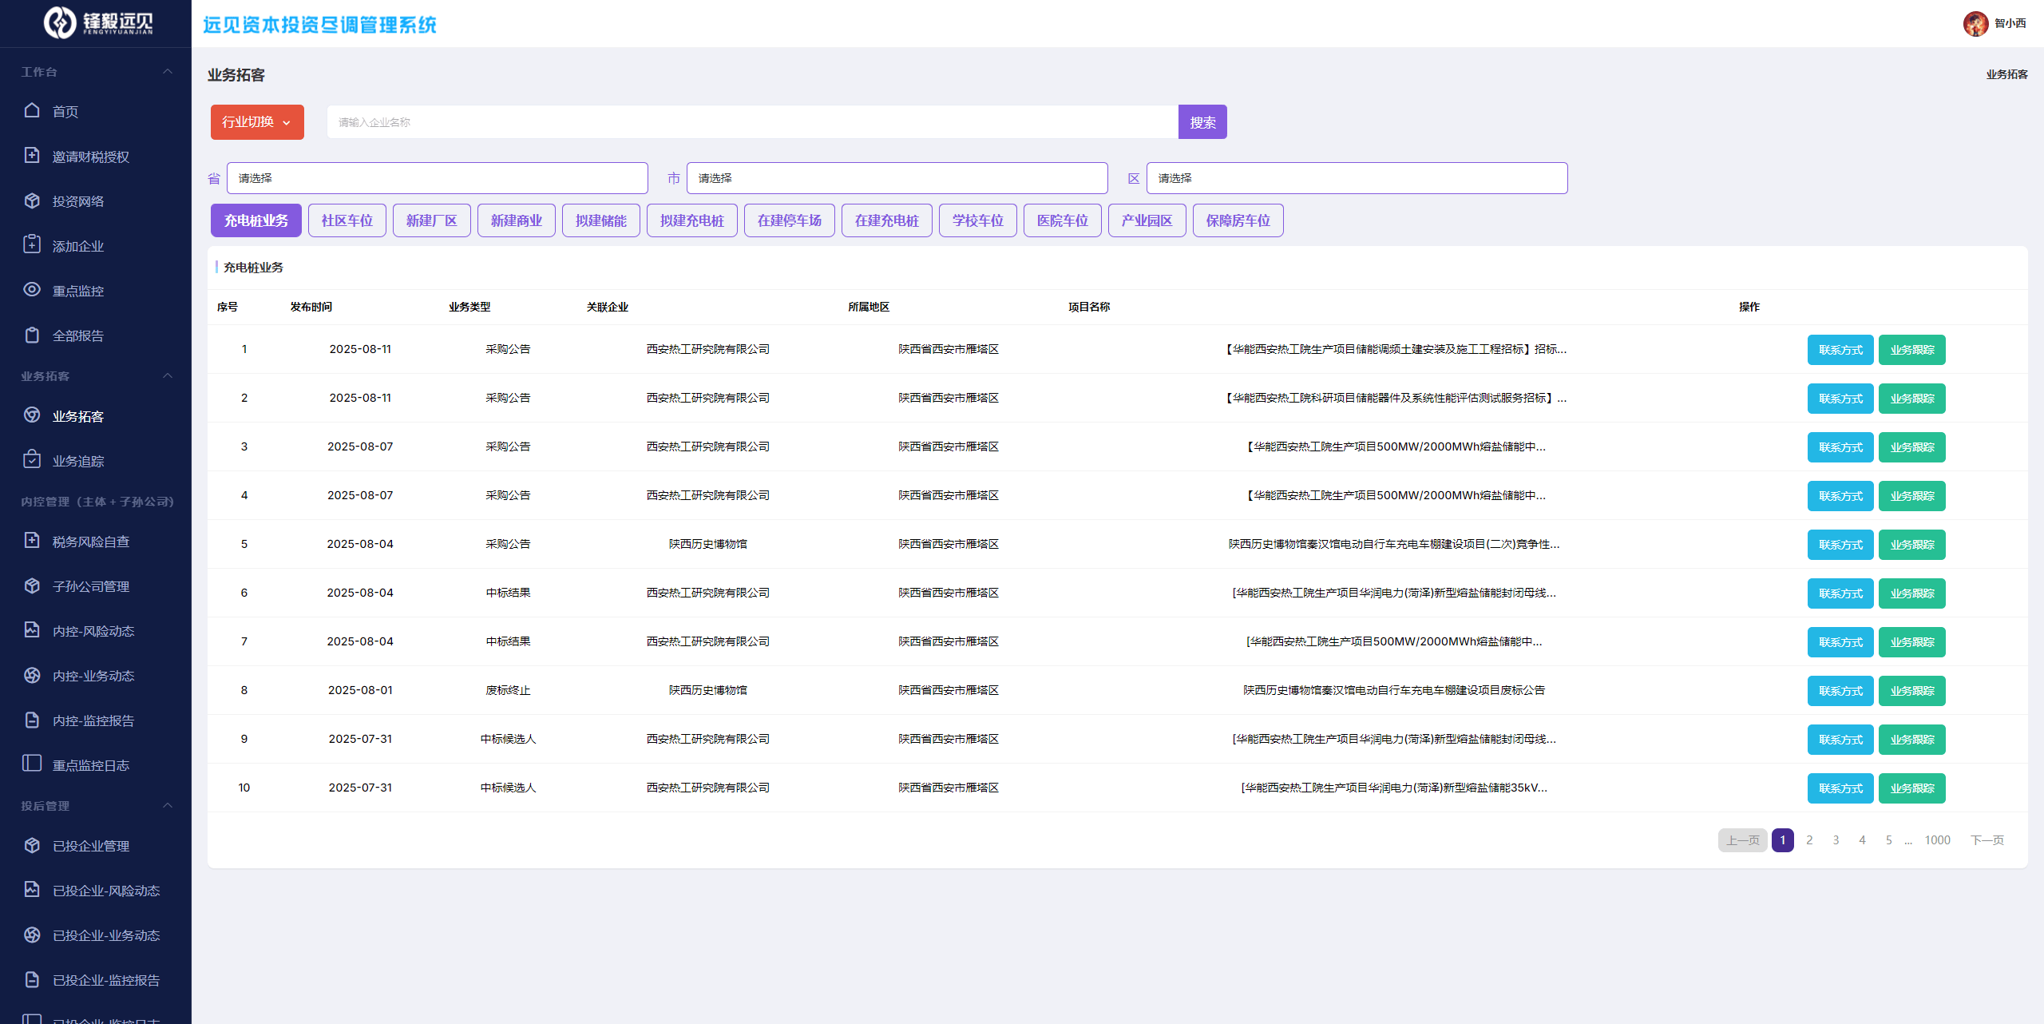The image size is (2044, 1024).
Task: Click the home icon in sidebar
Action: pyautogui.click(x=32, y=110)
